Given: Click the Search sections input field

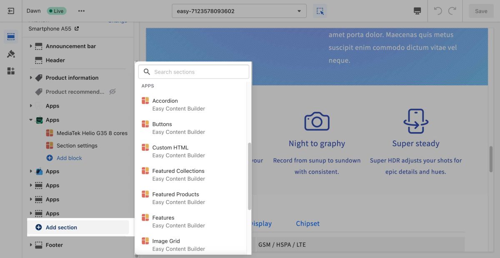Looking at the screenshot, I should (194, 72).
